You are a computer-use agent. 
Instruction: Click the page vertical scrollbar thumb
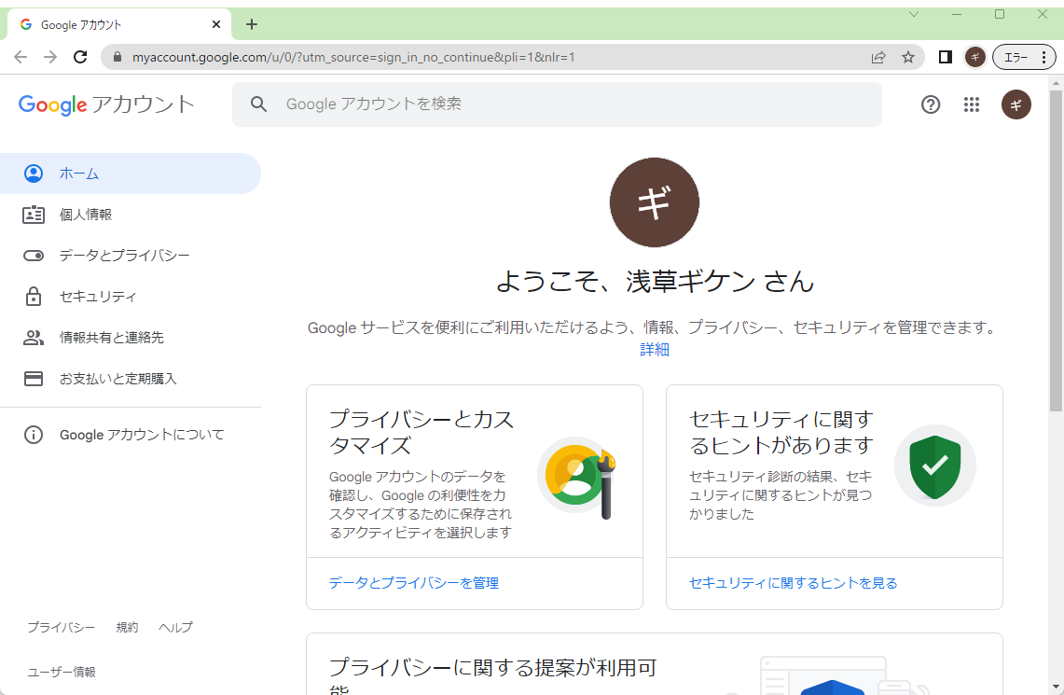(x=1056, y=250)
